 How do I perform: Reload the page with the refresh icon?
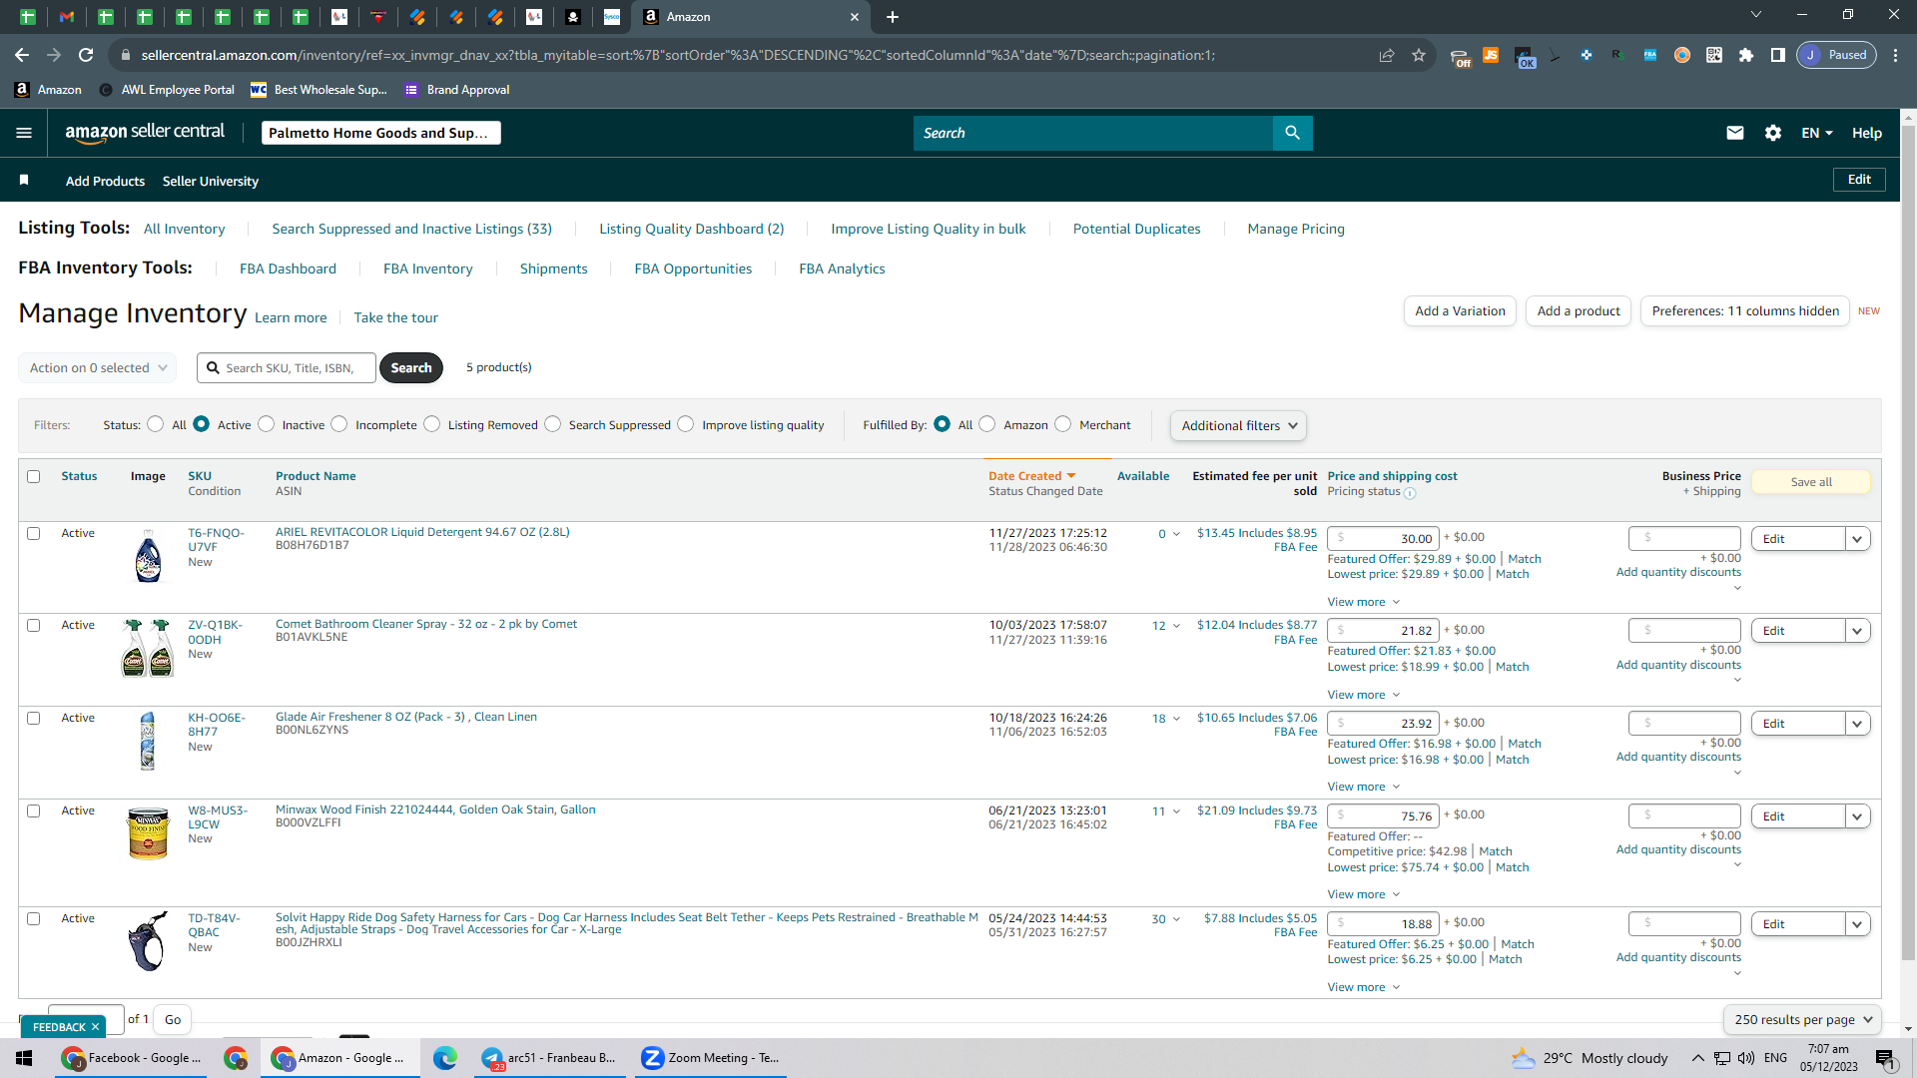(86, 55)
